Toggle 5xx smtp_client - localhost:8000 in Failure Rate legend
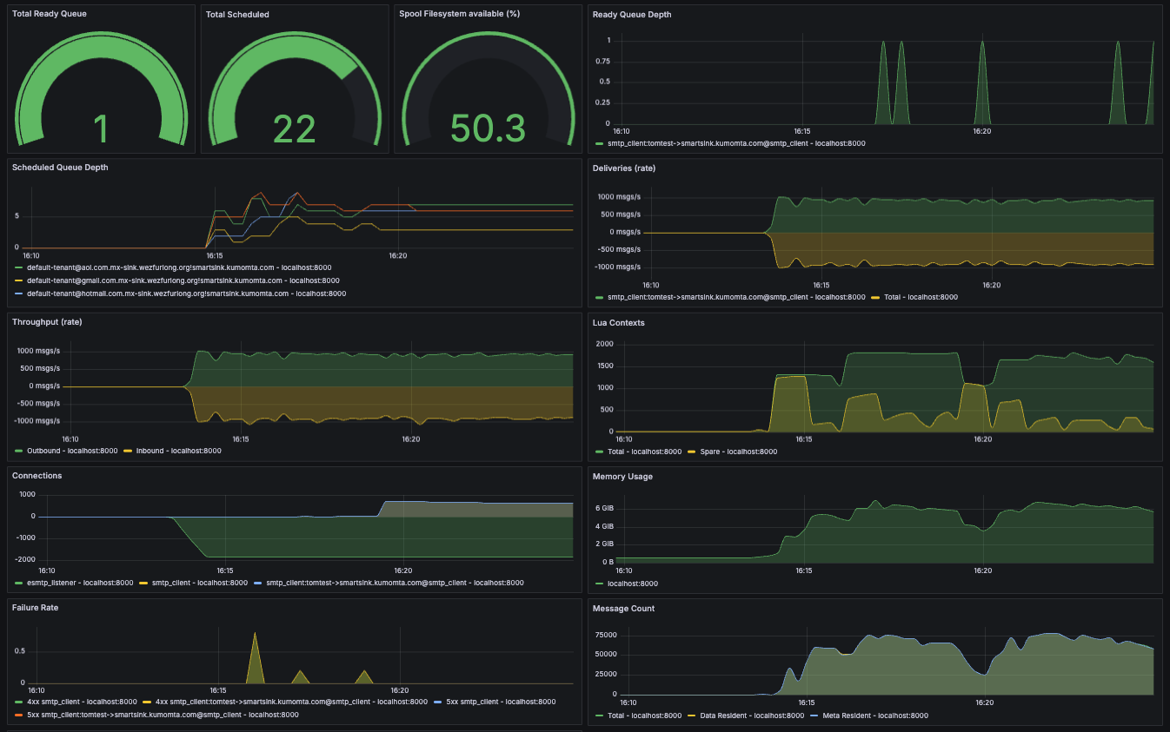1170x732 pixels. tap(502, 702)
